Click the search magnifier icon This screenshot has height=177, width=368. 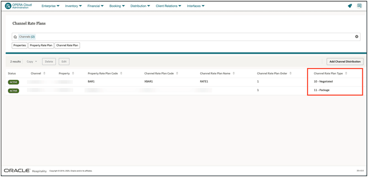(15, 37)
